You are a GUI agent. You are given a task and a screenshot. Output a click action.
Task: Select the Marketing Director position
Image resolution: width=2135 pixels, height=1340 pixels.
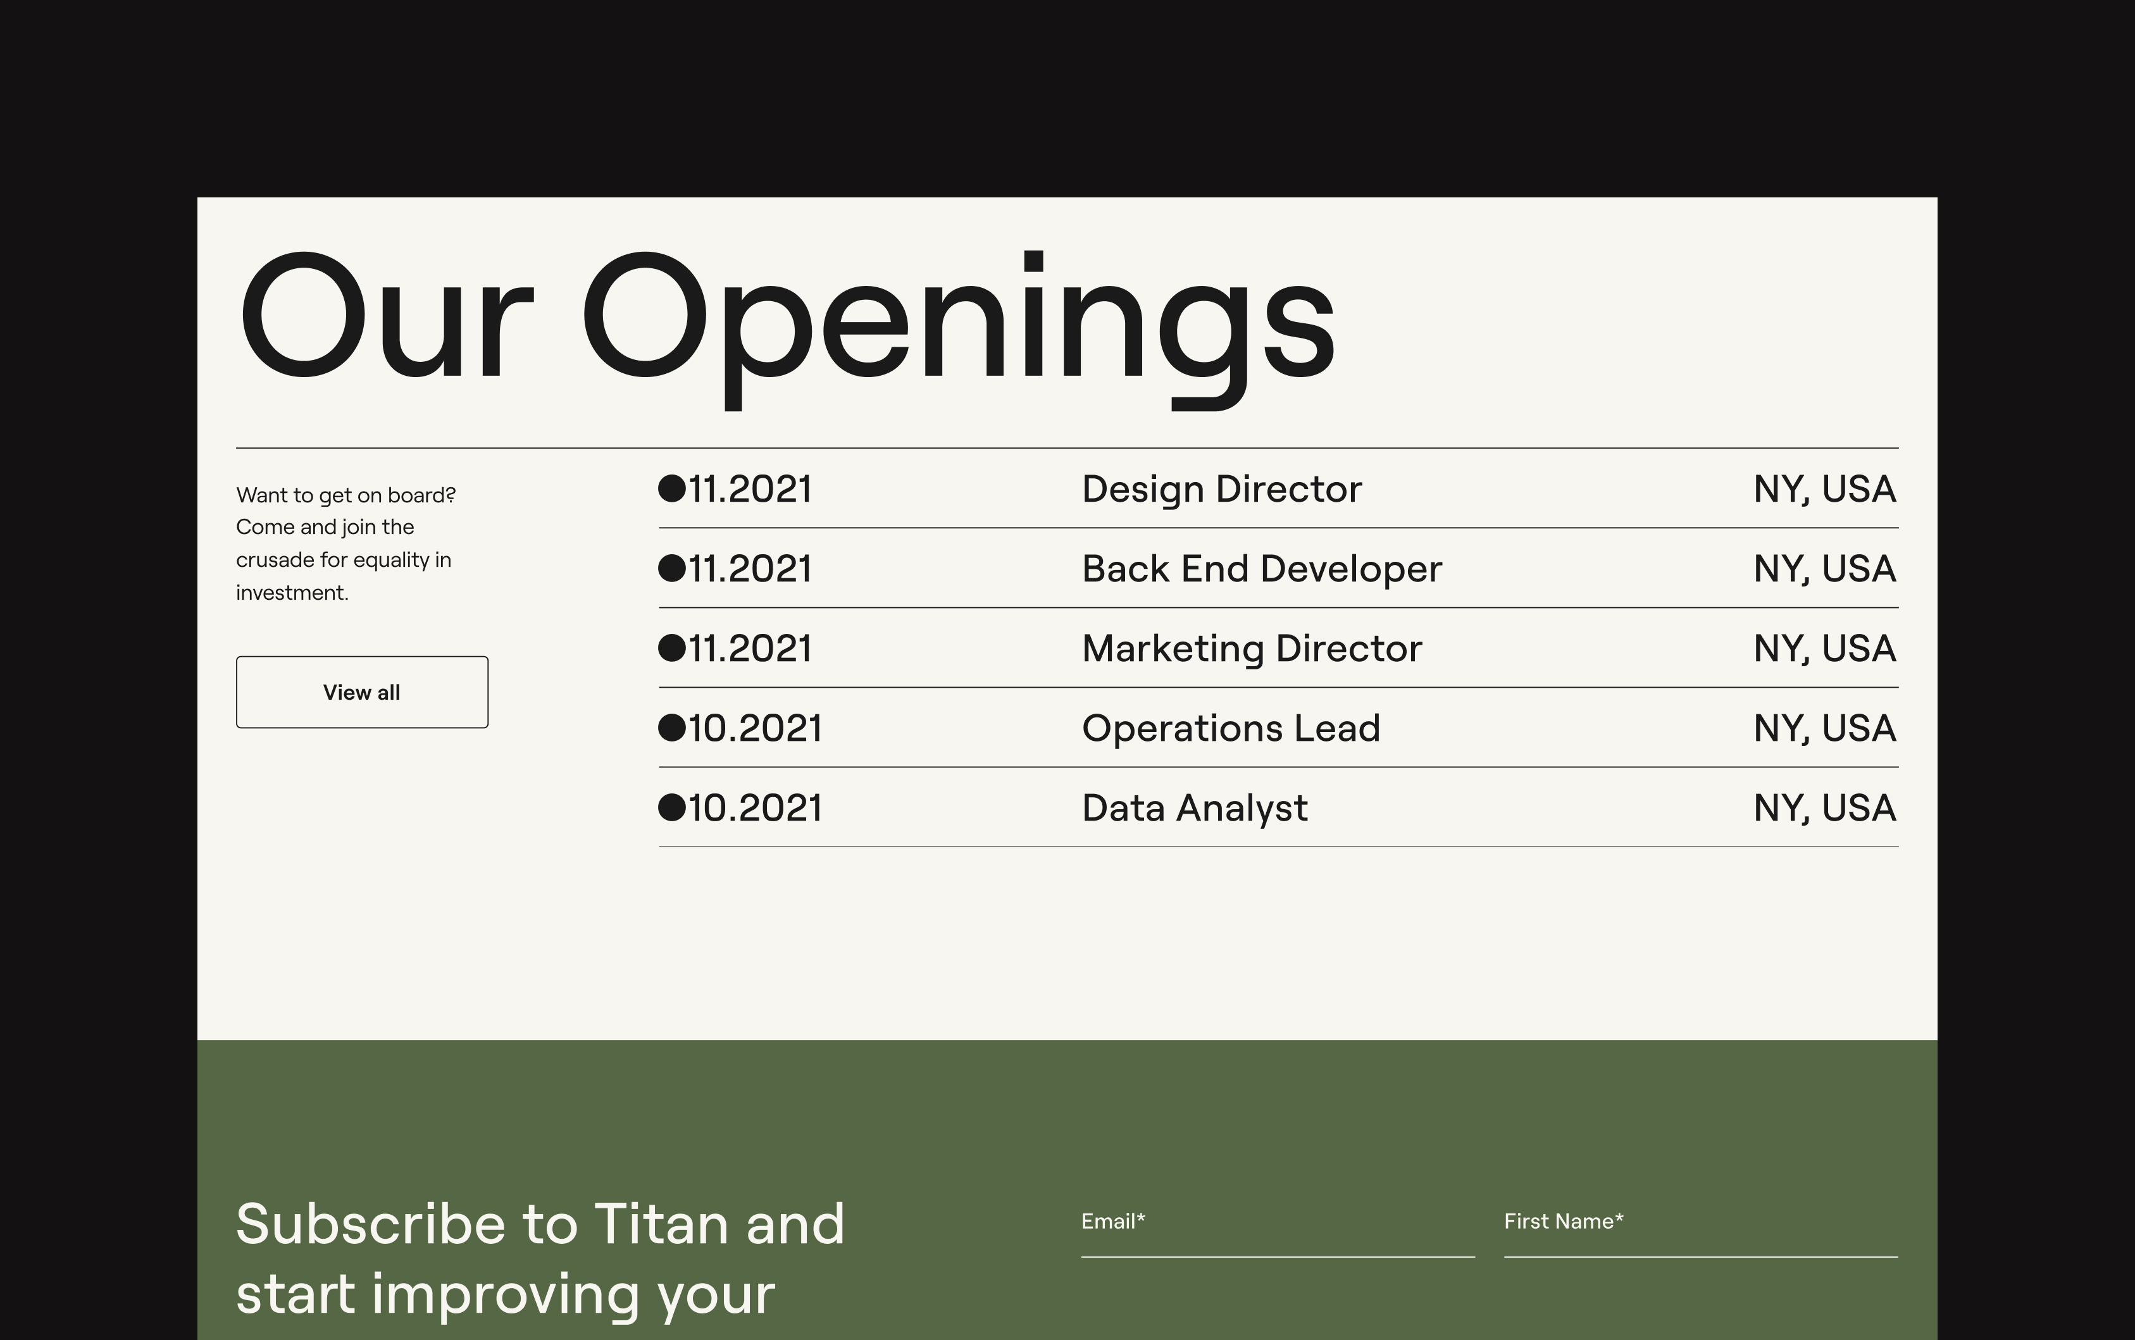pyautogui.click(x=1252, y=648)
